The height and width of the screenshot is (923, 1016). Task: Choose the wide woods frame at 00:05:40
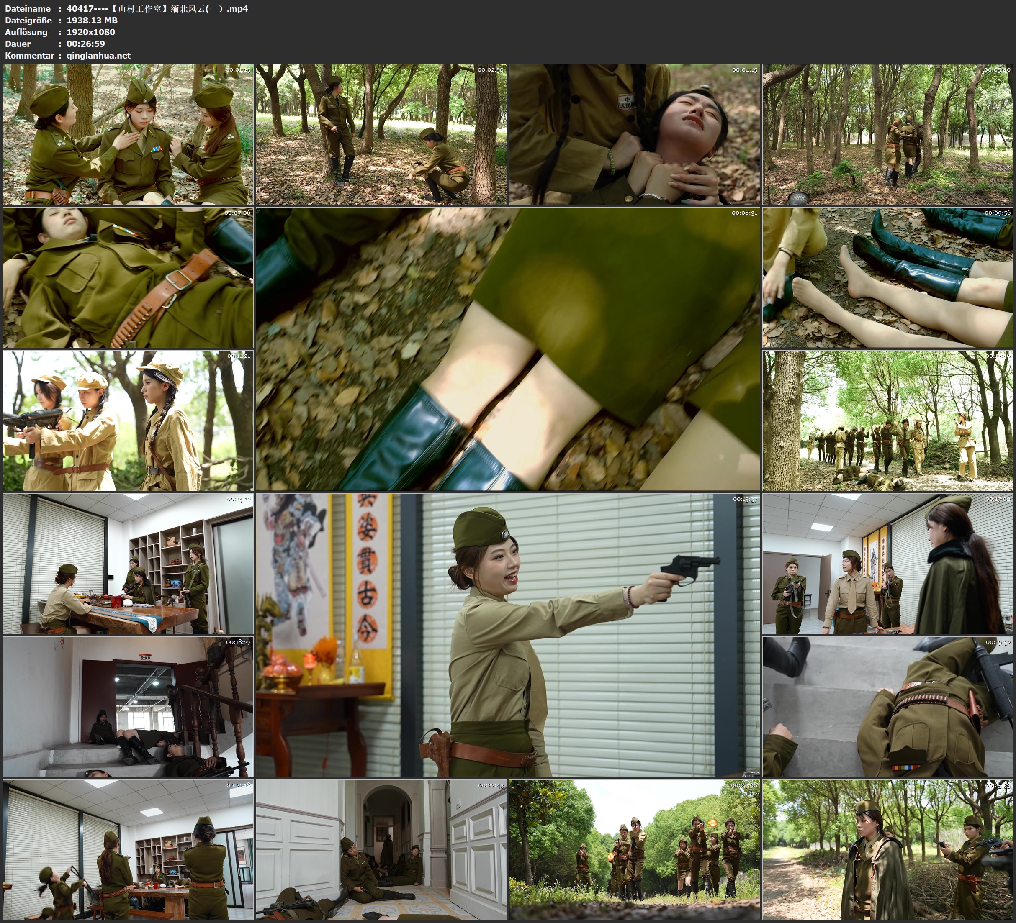pos(888,134)
